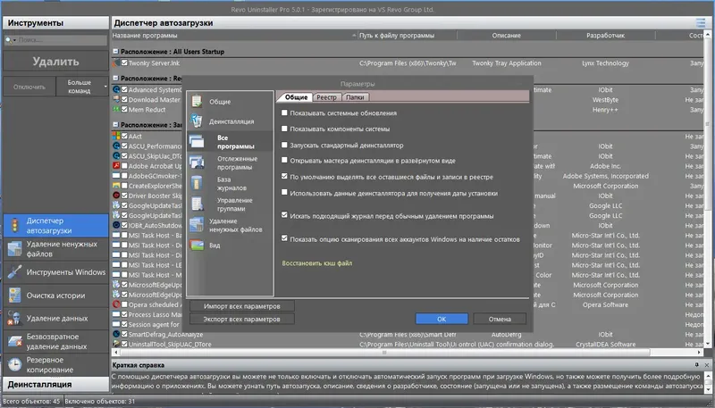The width and height of the screenshot is (715, 408).
Task: Open Удаление ненужных файлов sidebar tool icon
Action: (14, 249)
